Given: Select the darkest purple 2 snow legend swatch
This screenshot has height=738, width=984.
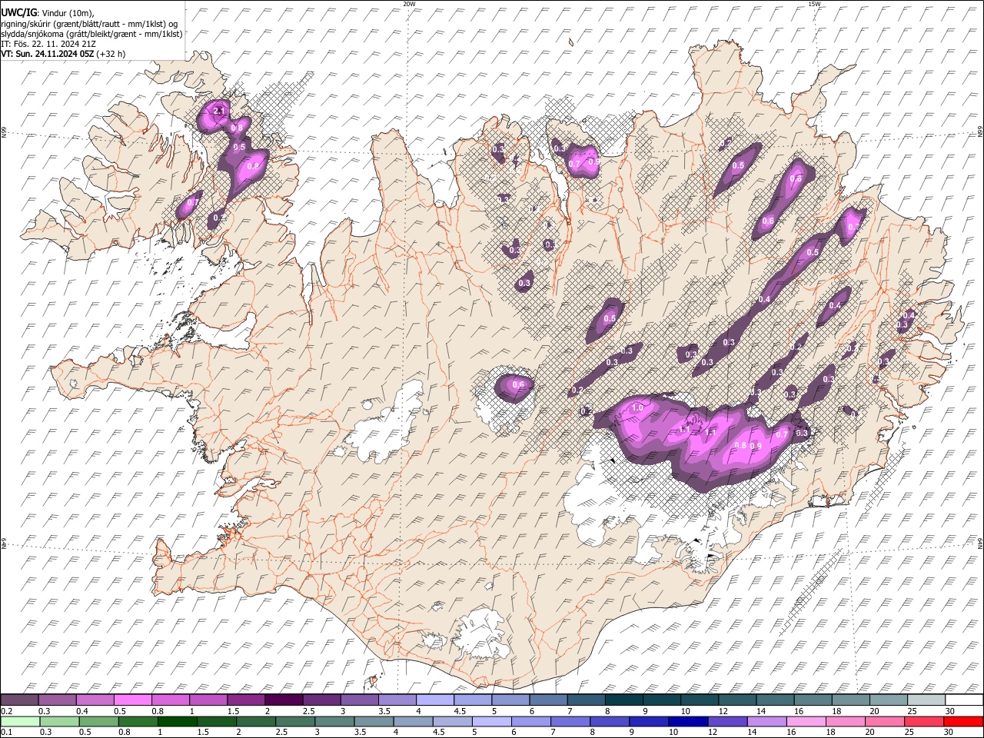Looking at the screenshot, I should (x=284, y=700).
